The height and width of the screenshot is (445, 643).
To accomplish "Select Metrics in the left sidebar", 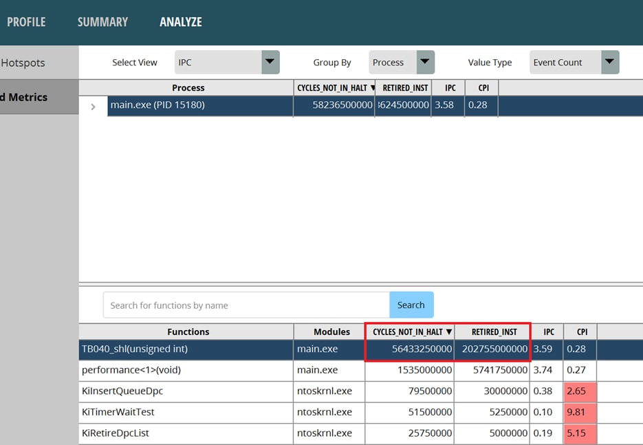I will pyautogui.click(x=24, y=97).
